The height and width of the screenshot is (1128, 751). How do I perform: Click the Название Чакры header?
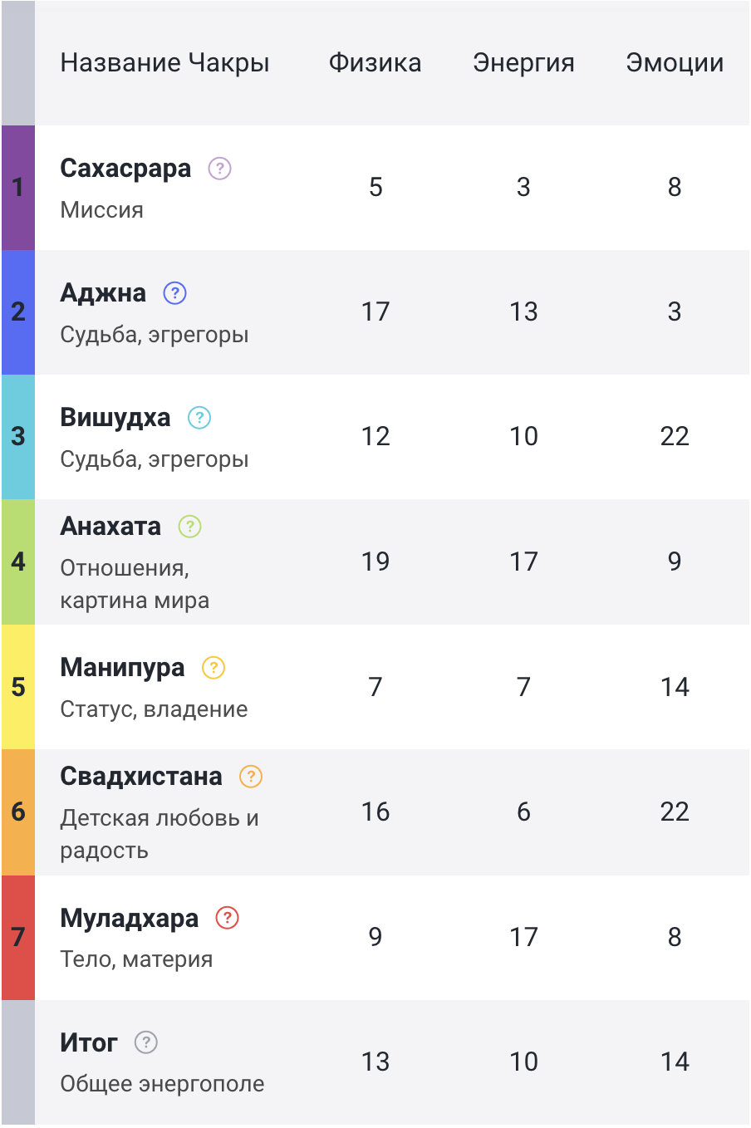click(x=164, y=63)
